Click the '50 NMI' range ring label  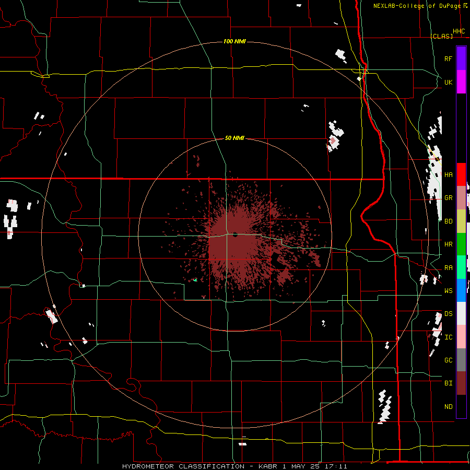(234, 138)
